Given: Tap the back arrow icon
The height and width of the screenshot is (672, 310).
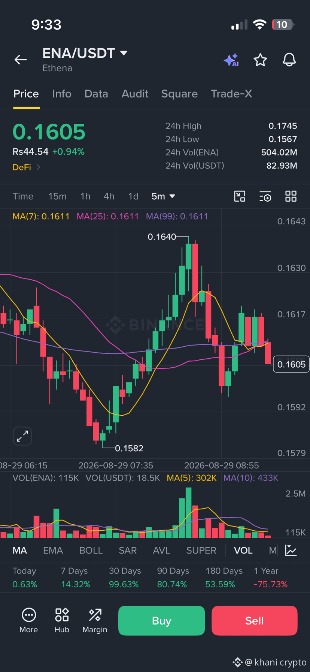Looking at the screenshot, I should click(x=21, y=60).
